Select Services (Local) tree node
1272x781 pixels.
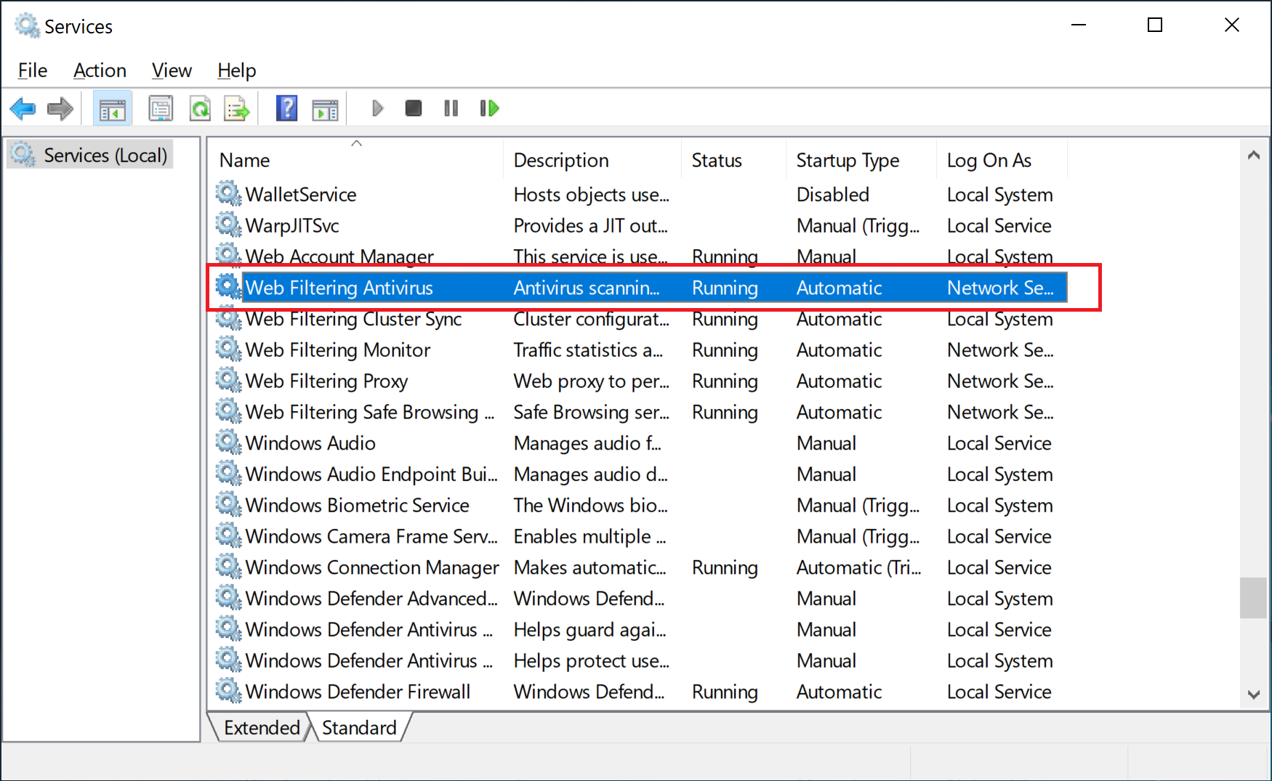tap(90, 155)
